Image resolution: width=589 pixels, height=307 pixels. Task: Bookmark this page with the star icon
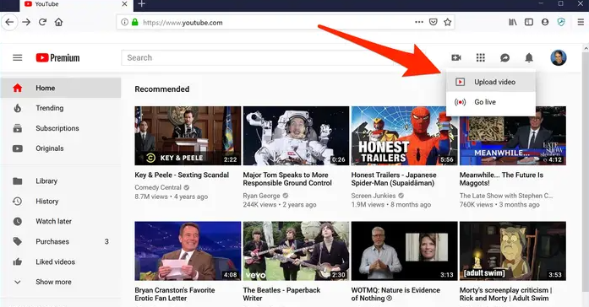(x=447, y=22)
